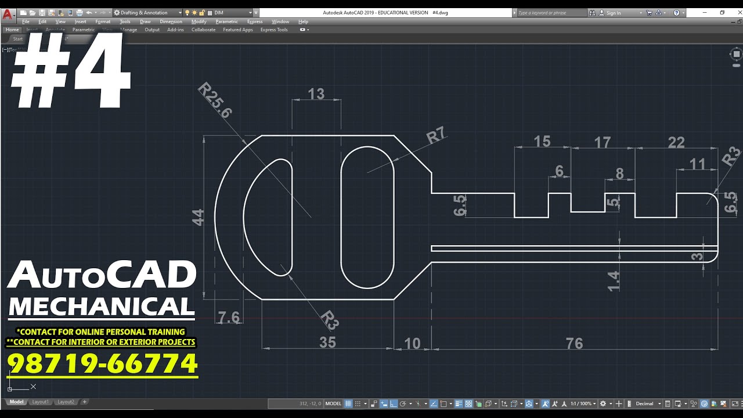Click the New drawing icon in Quick Access
743x418 pixels.
[x=23, y=12]
